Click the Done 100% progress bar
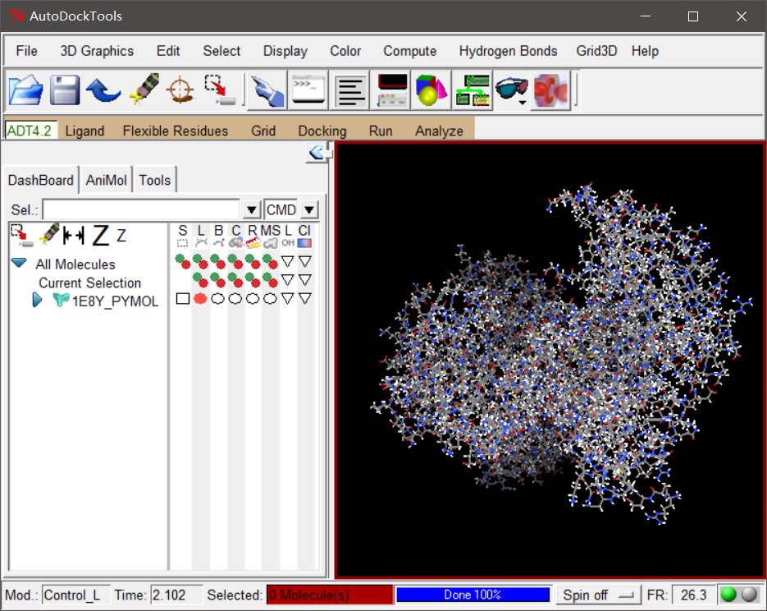 click(x=473, y=595)
